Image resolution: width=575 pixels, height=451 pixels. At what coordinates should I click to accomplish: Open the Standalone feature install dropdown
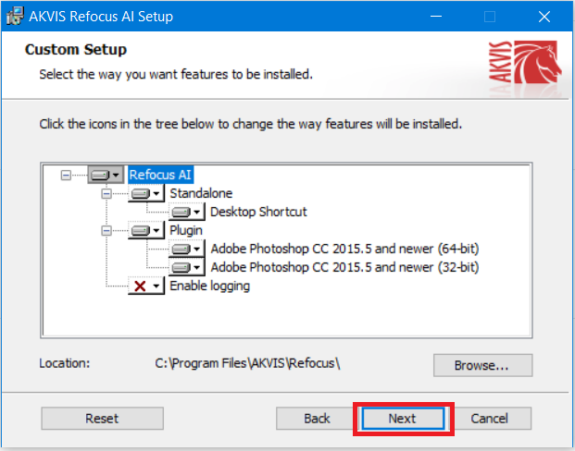click(x=146, y=193)
